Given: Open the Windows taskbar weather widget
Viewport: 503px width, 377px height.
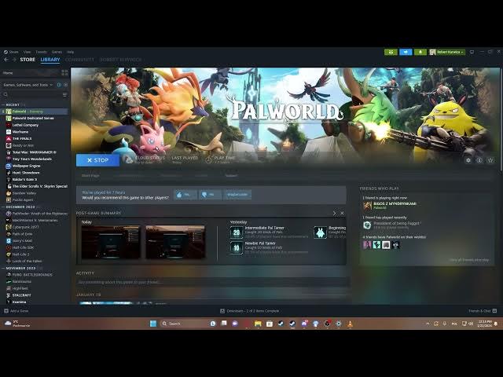Looking at the screenshot, I should coord(17,324).
